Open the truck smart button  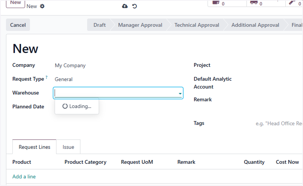(266, 3)
